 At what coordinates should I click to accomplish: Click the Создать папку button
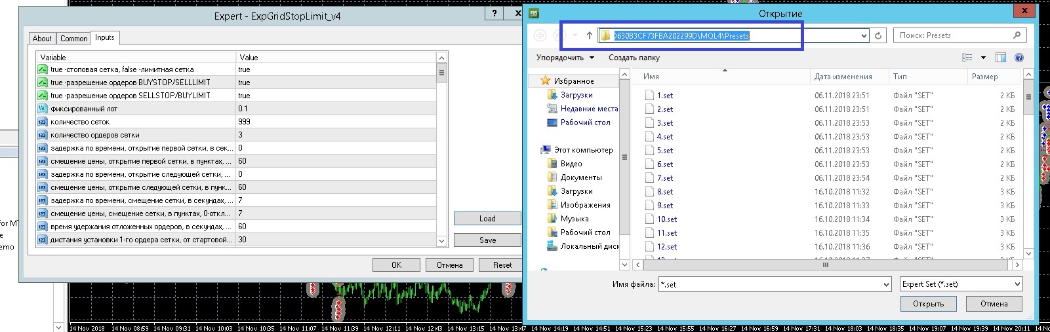[634, 58]
